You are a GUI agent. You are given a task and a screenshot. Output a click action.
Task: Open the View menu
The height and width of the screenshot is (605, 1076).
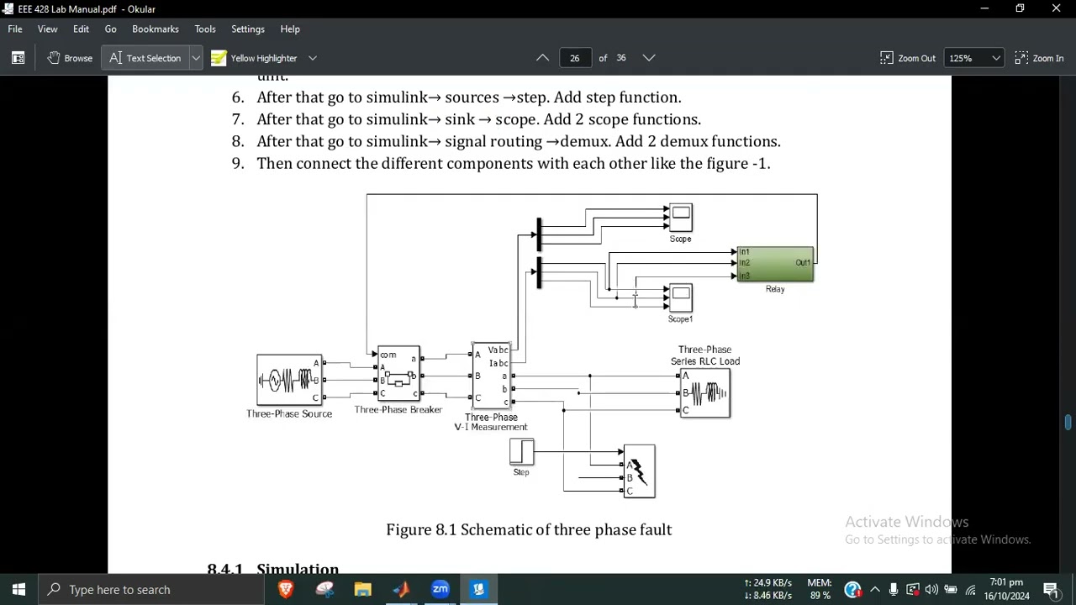point(47,29)
